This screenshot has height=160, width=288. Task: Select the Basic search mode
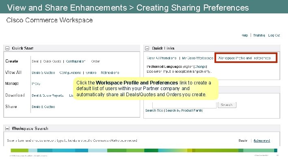click(x=243, y=141)
